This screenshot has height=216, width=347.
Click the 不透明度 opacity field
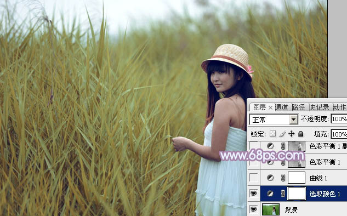(x=339, y=119)
